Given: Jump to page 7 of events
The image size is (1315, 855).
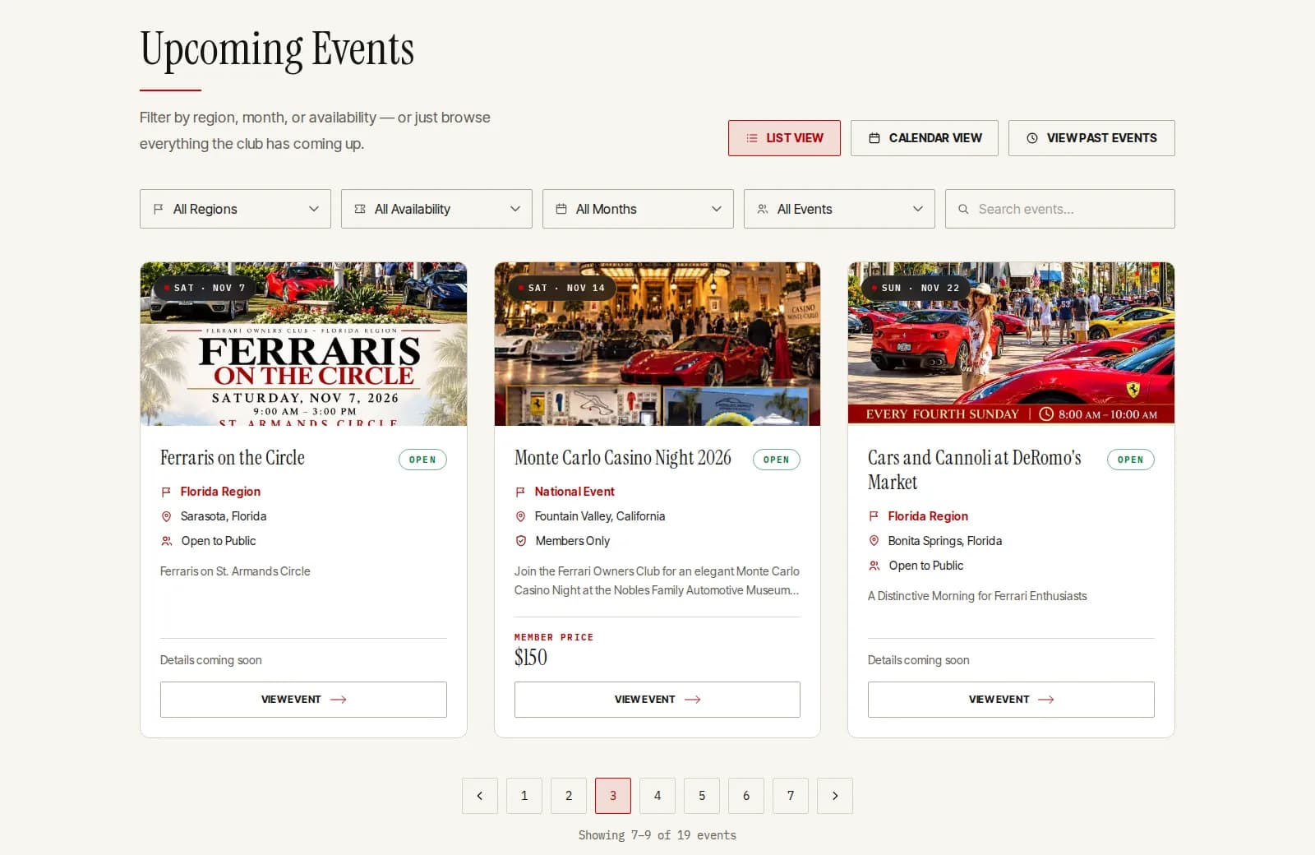Looking at the screenshot, I should pyautogui.click(x=791, y=796).
